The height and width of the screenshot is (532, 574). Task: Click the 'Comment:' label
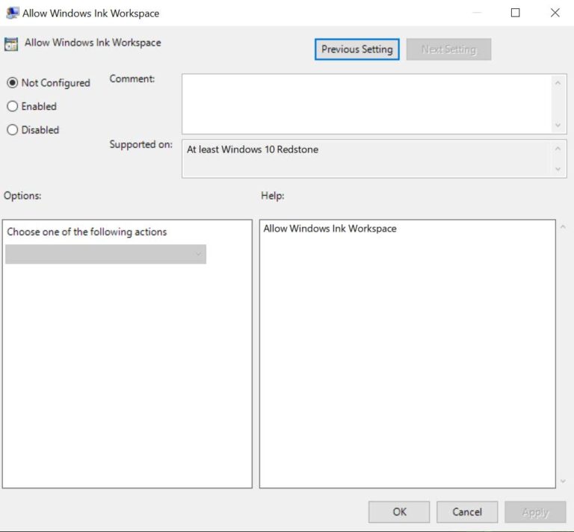pos(132,78)
